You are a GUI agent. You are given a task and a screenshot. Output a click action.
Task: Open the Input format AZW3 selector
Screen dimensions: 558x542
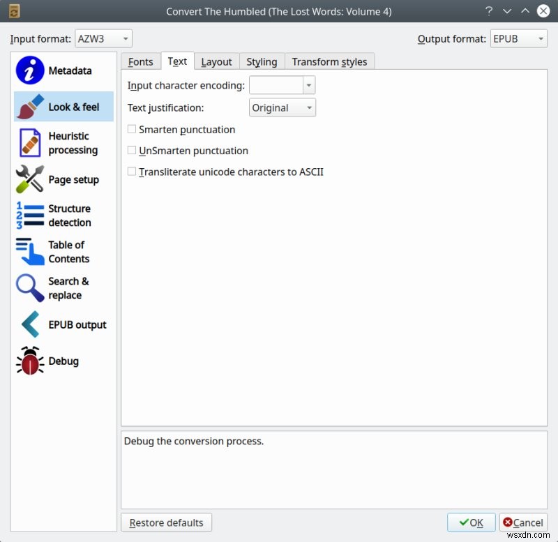(103, 38)
